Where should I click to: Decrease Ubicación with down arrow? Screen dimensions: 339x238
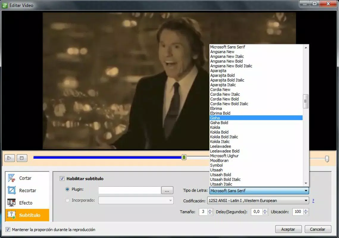pos(306,213)
